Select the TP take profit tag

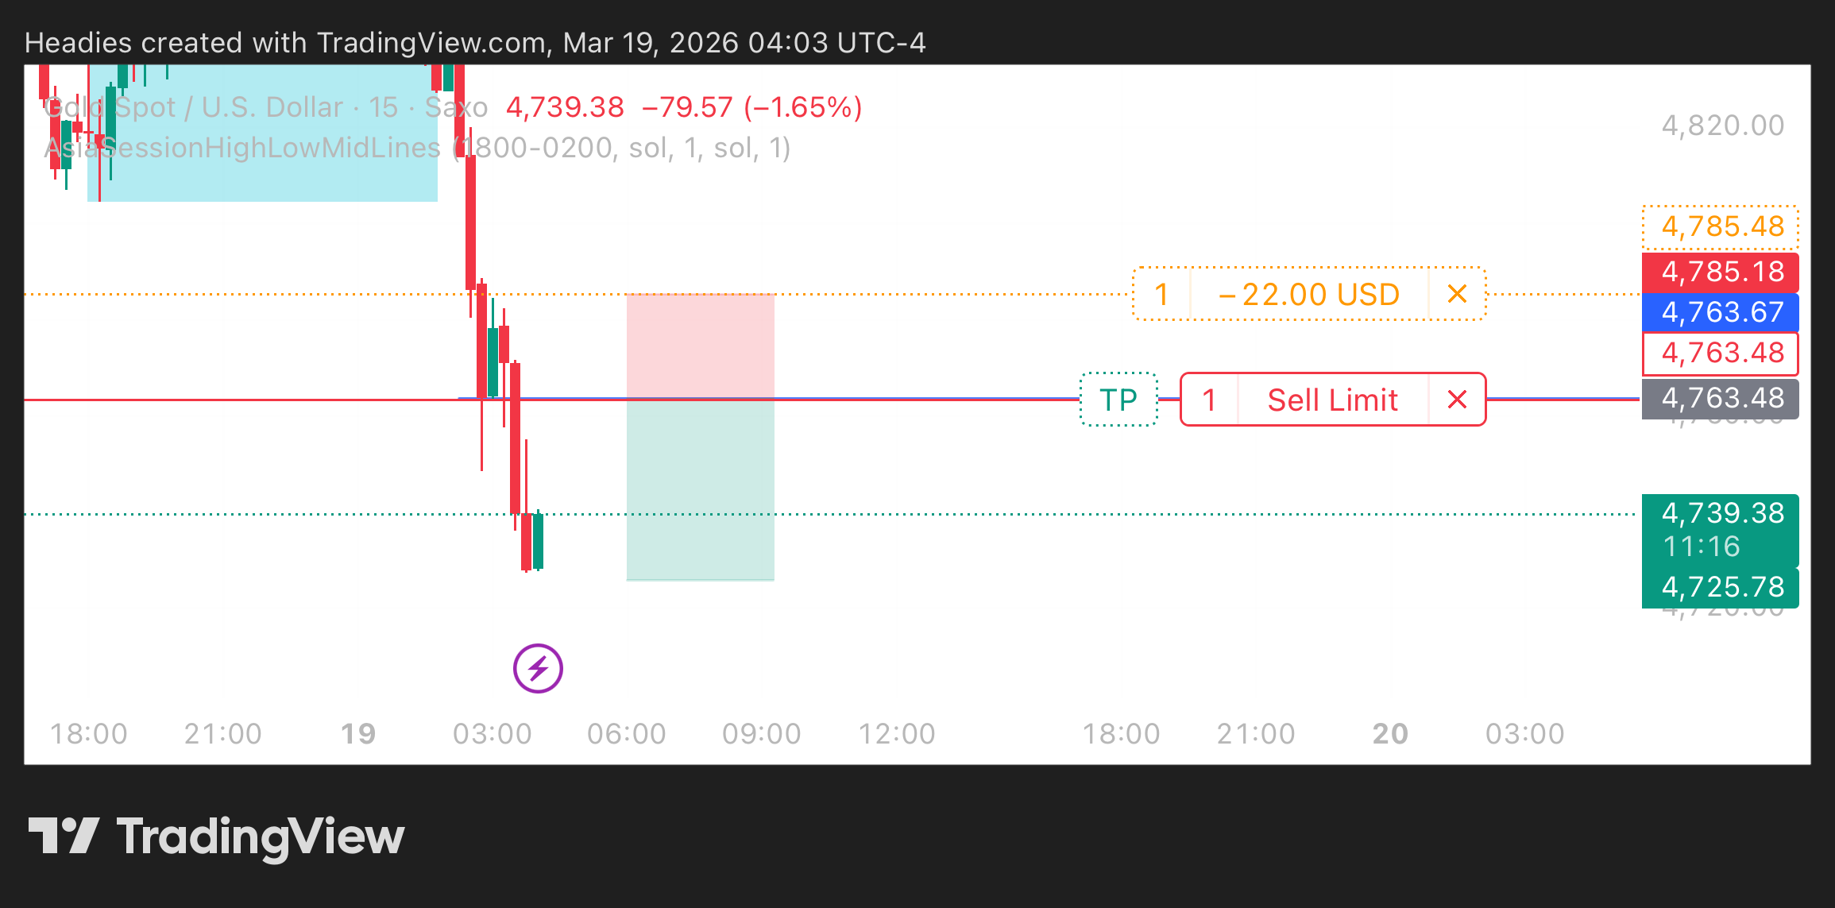point(1118,400)
